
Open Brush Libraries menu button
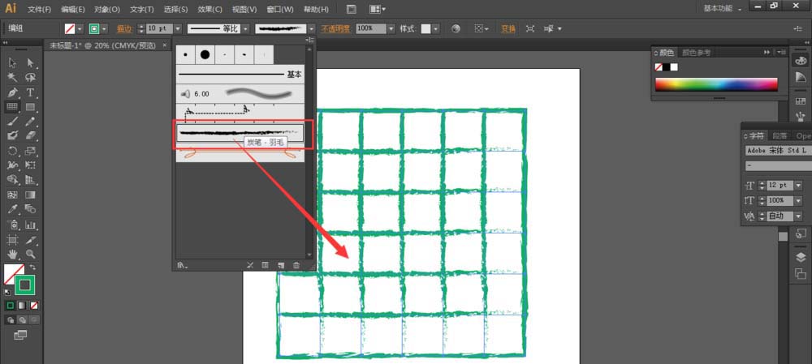(182, 265)
